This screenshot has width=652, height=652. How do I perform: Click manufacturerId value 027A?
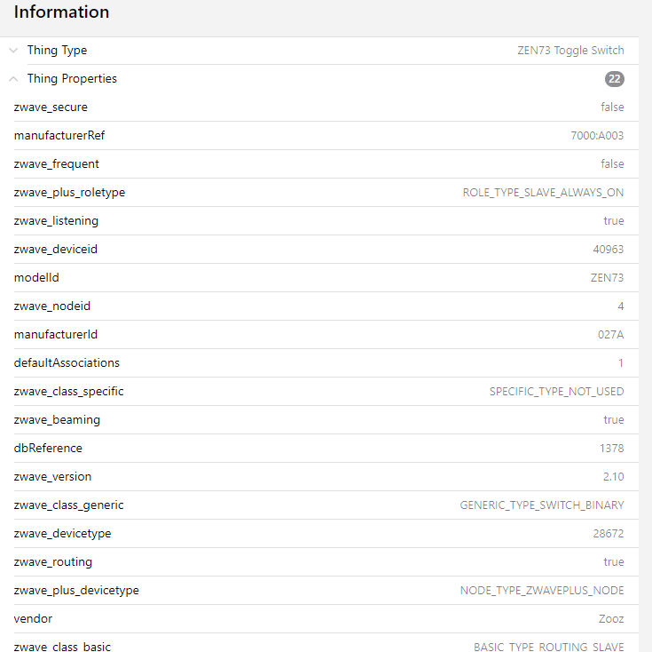point(610,335)
